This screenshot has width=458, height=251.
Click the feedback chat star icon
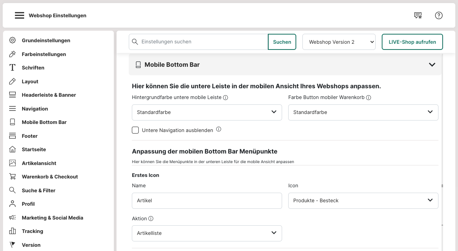(418, 15)
